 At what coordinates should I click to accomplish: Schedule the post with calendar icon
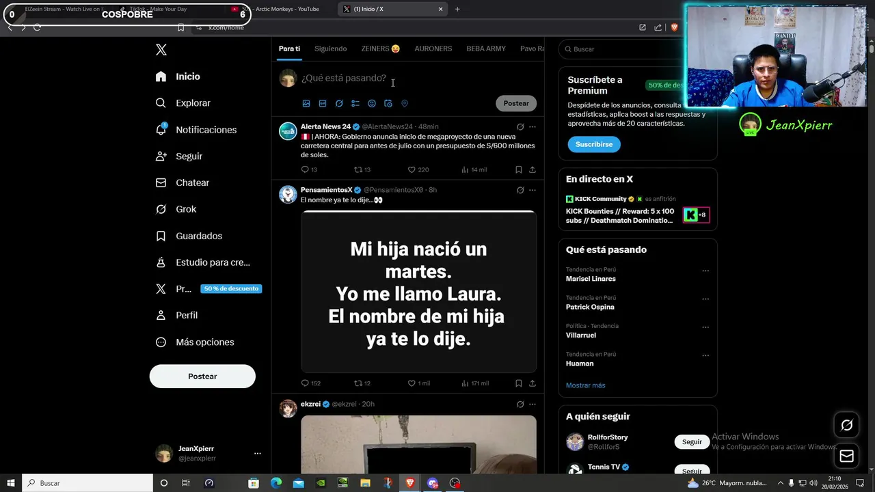coord(388,103)
